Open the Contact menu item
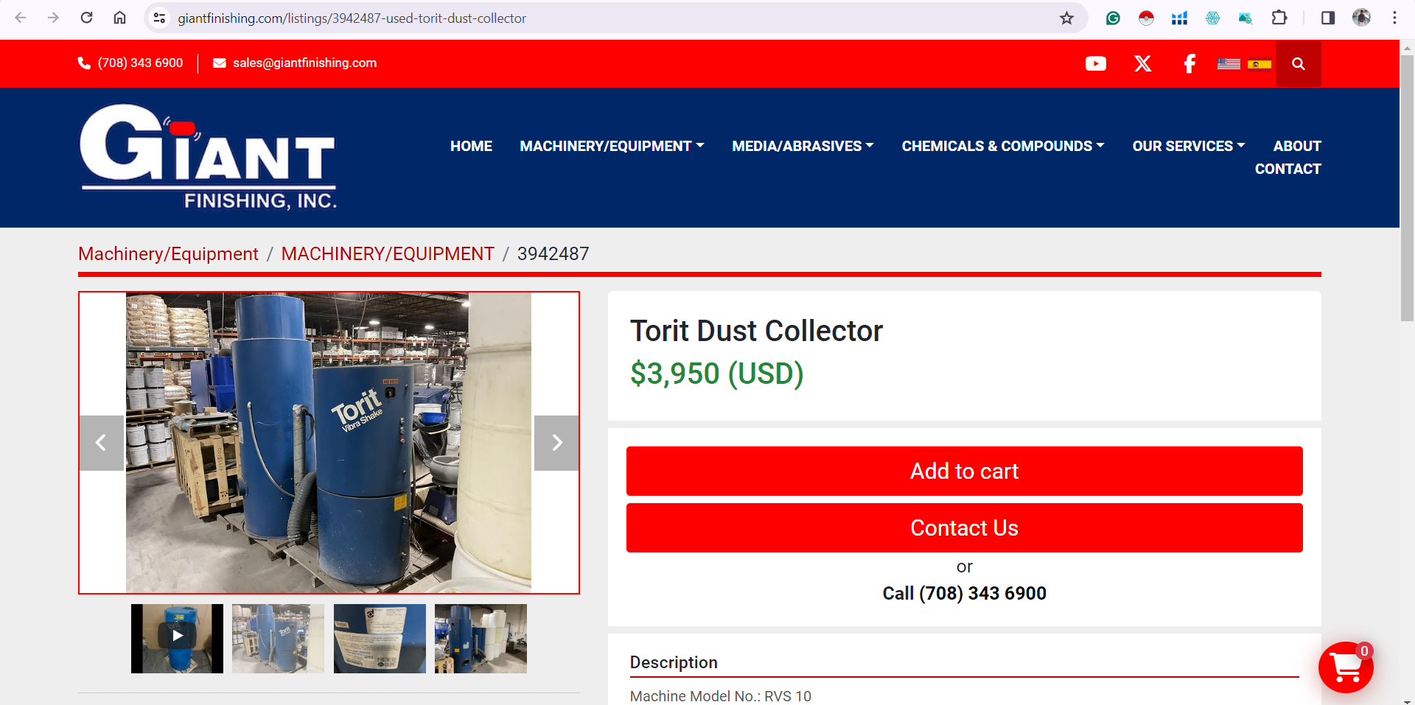1415x705 pixels. click(x=1288, y=169)
